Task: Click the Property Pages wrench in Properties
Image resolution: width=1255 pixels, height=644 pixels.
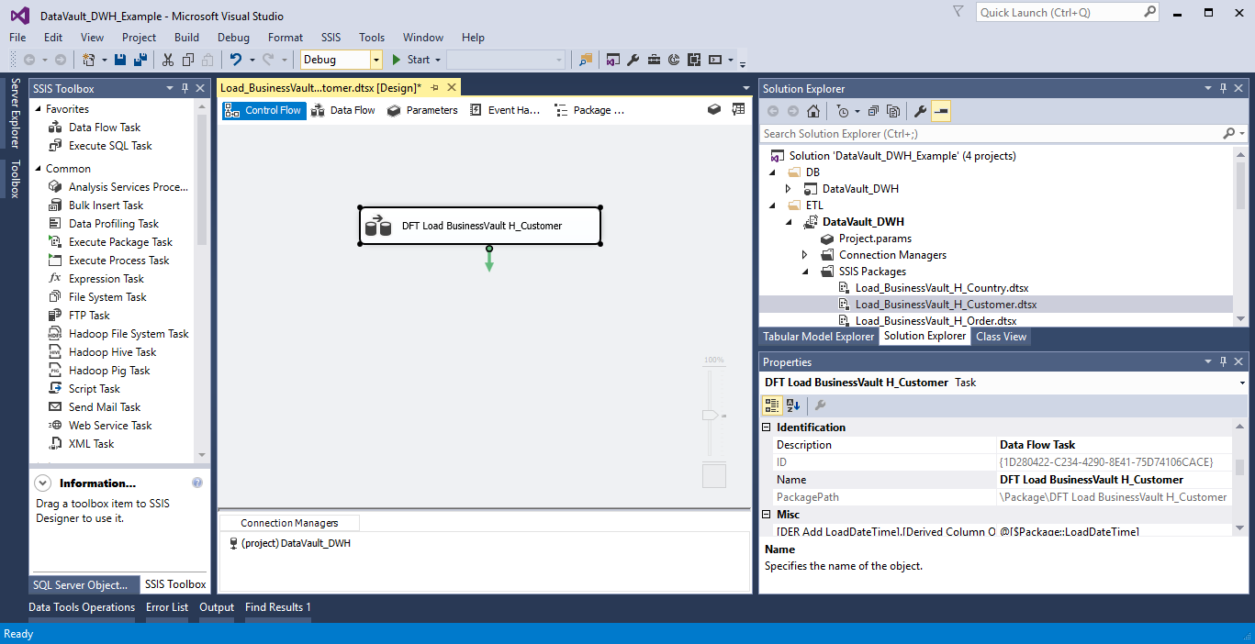Action: click(x=821, y=405)
